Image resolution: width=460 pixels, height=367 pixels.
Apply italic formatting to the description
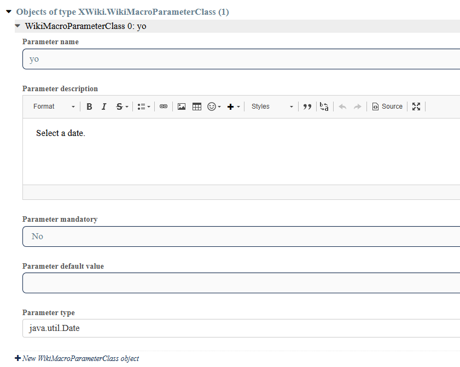[104, 106]
